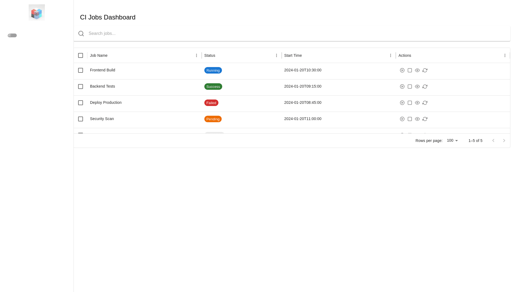This screenshot has width=519, height=292.
Task: Click the retry icon for Deploy Production
Action: pos(425,103)
